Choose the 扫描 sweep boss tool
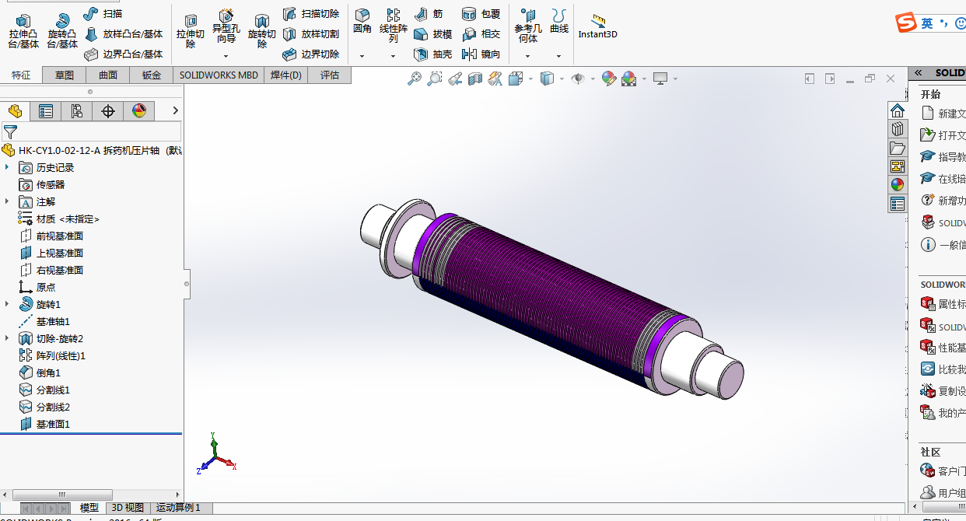Image resolution: width=966 pixels, height=521 pixels. tap(103, 13)
